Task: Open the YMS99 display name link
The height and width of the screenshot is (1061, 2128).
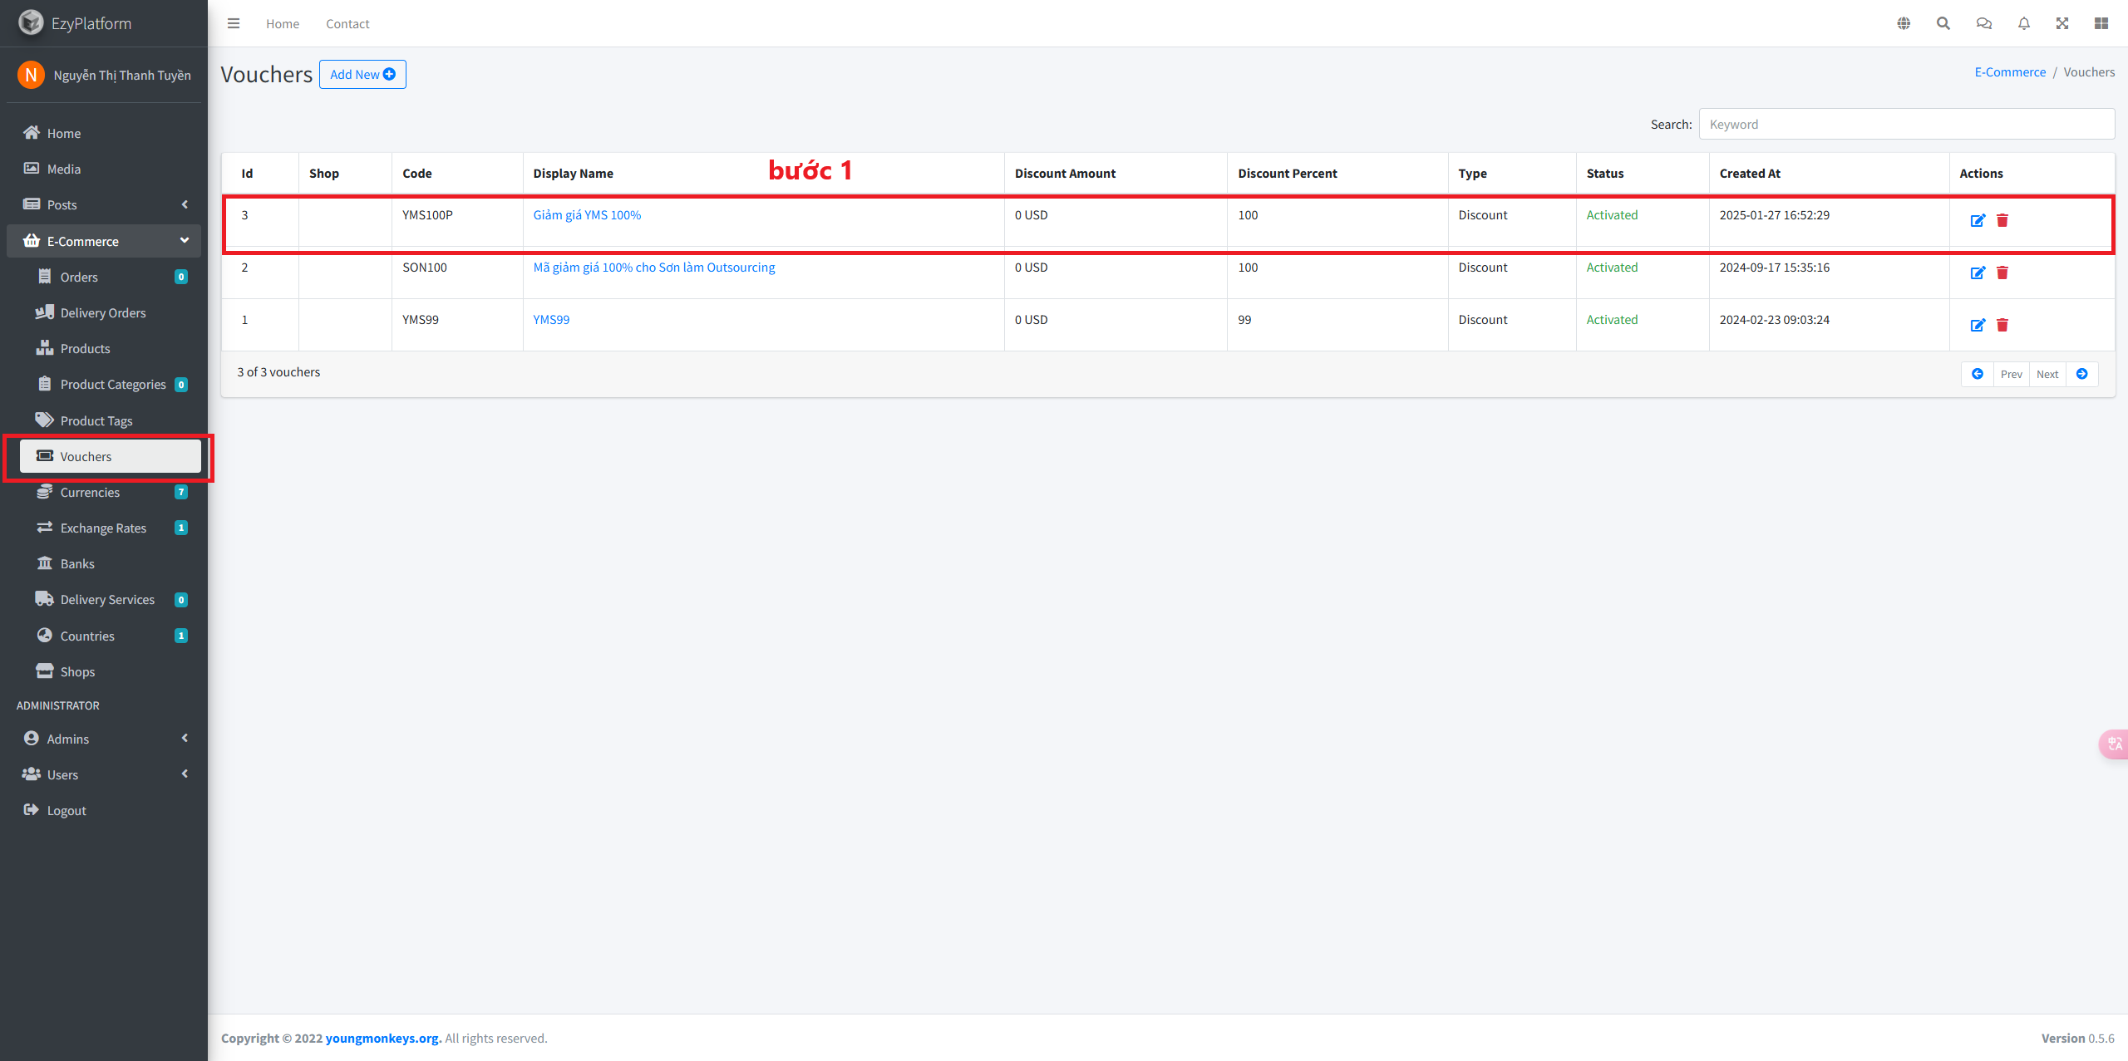Action: click(551, 320)
